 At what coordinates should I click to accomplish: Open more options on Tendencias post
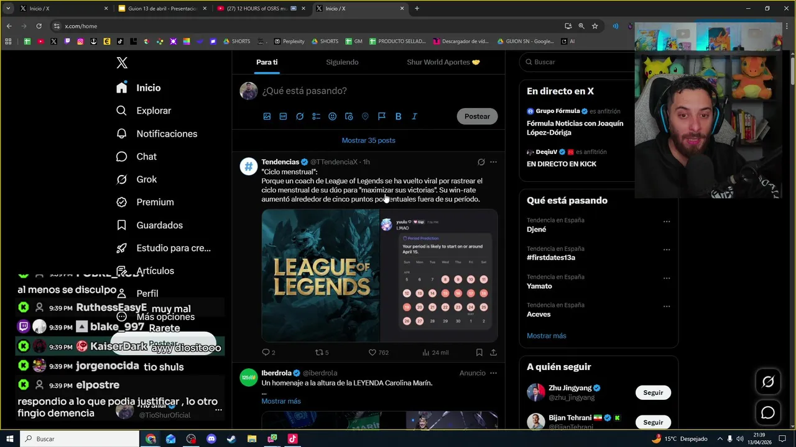[x=493, y=162]
